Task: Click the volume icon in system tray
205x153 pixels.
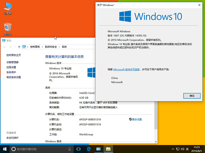Action: click(x=182, y=149)
